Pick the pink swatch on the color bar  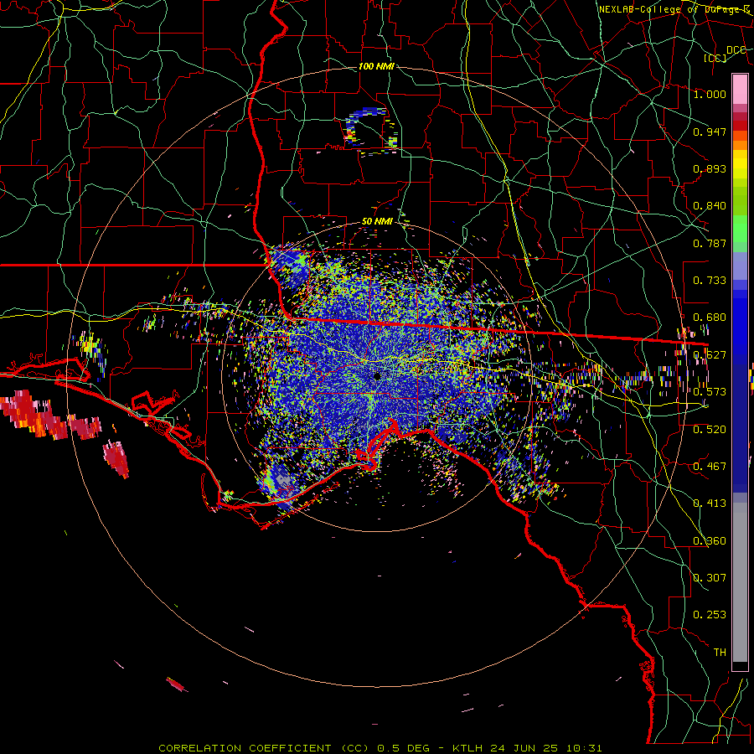pos(740,90)
